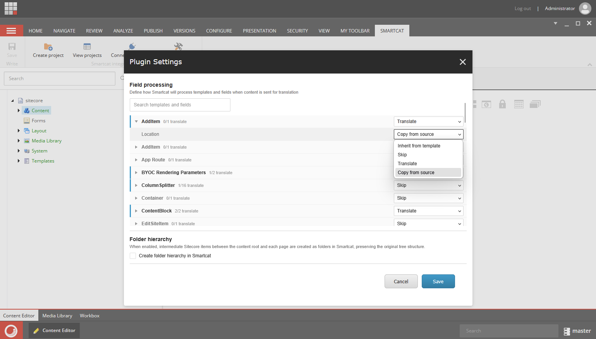Open the Container Skip dropdown

[x=428, y=198]
